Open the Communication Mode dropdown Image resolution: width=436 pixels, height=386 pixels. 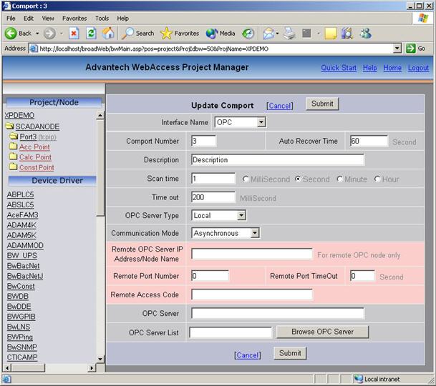click(226, 233)
